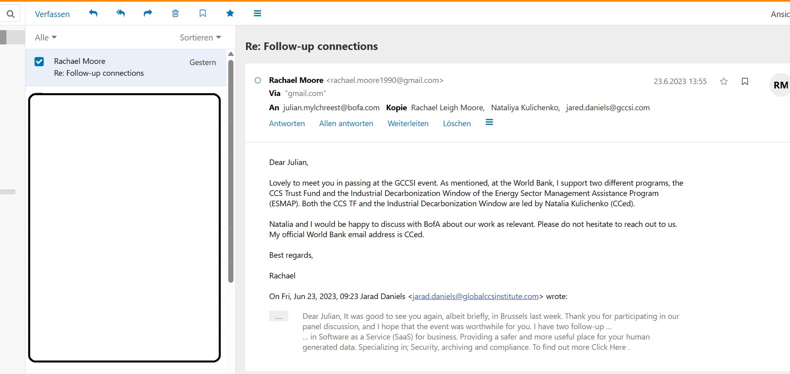Open message more-options hamburger icon

click(489, 122)
